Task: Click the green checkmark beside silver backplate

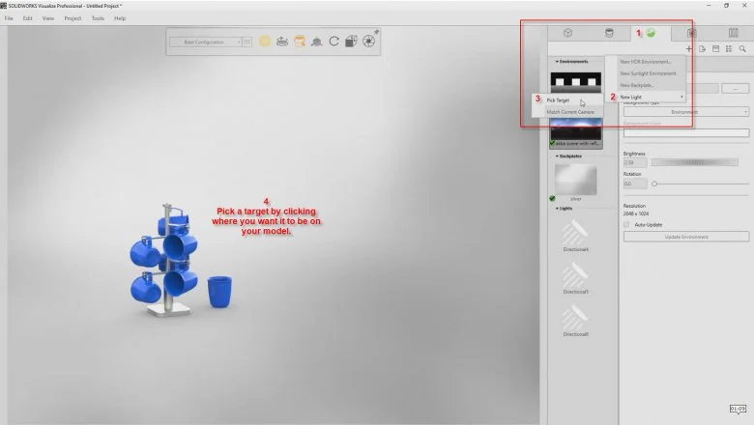Action: click(x=552, y=198)
